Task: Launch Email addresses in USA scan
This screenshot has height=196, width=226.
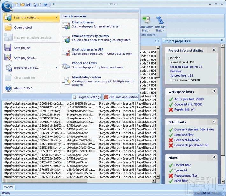Action: tap(99, 52)
